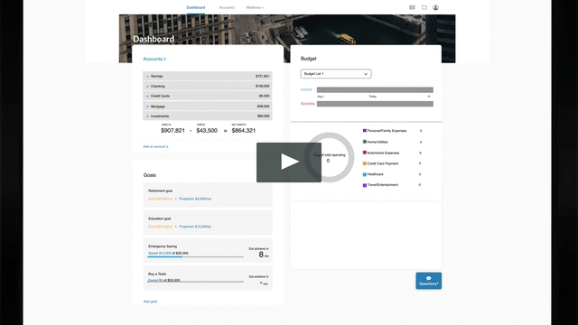The width and height of the screenshot is (578, 325).
Task: Open the user profile icon
Action: tap(435, 7)
